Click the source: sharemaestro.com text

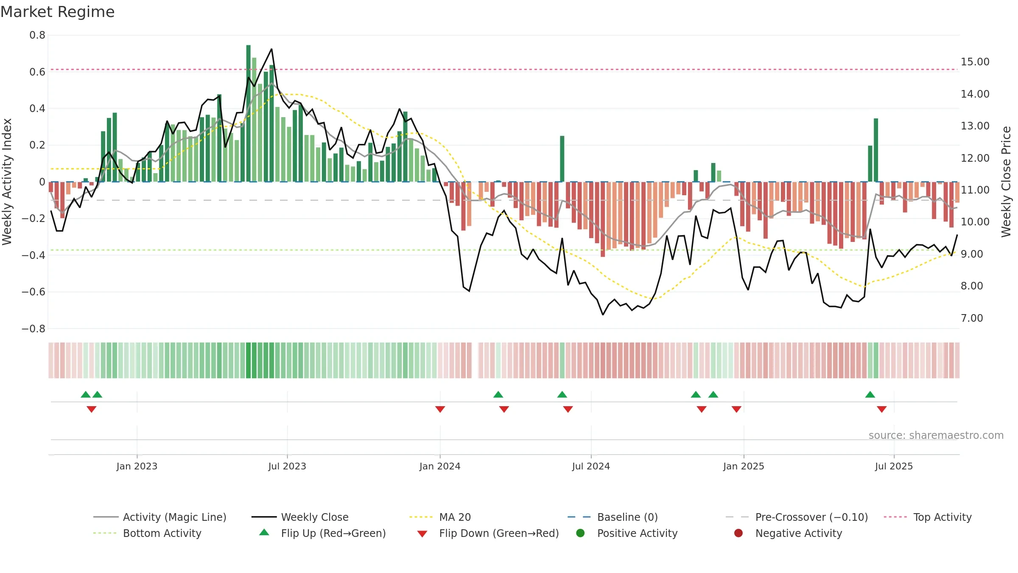click(936, 435)
